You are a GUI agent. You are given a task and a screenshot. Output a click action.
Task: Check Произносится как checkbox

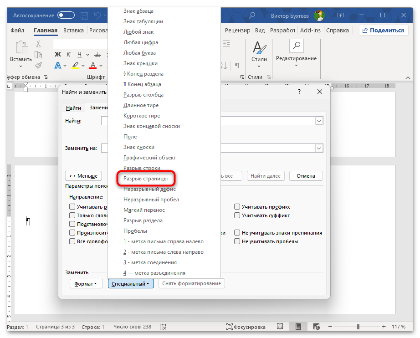pyautogui.click(x=72, y=232)
